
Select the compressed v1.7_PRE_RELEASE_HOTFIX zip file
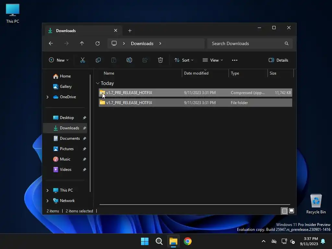[196, 92]
